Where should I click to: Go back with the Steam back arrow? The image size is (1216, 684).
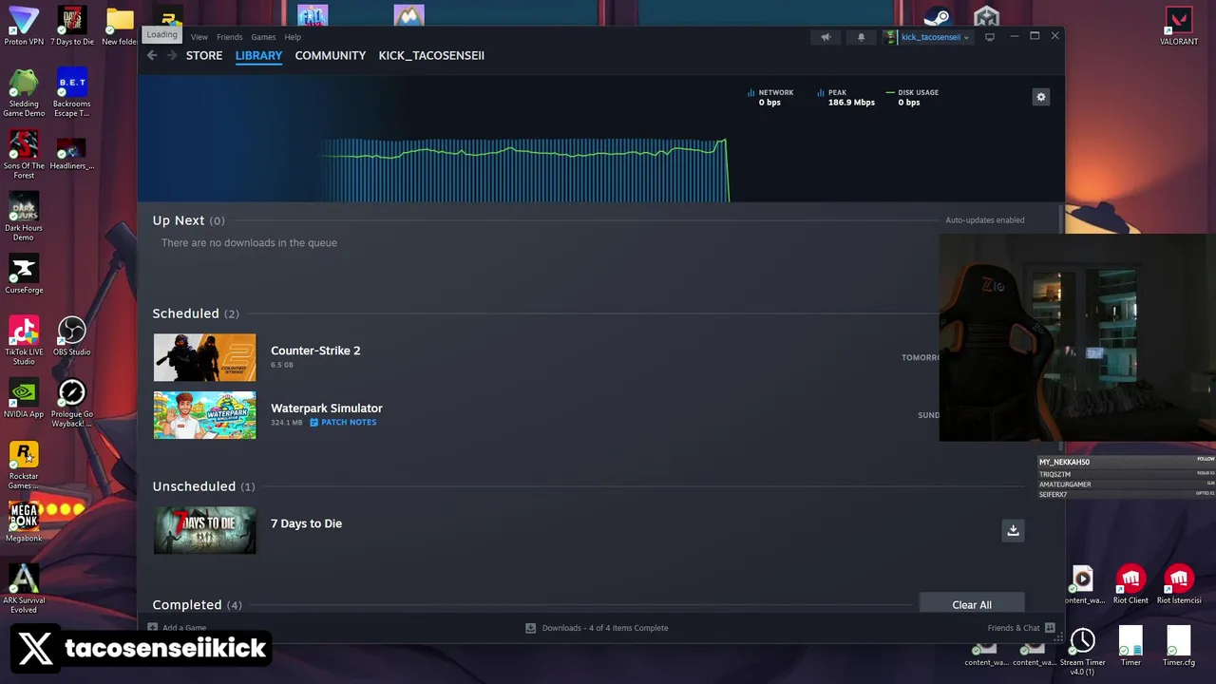[x=152, y=55]
